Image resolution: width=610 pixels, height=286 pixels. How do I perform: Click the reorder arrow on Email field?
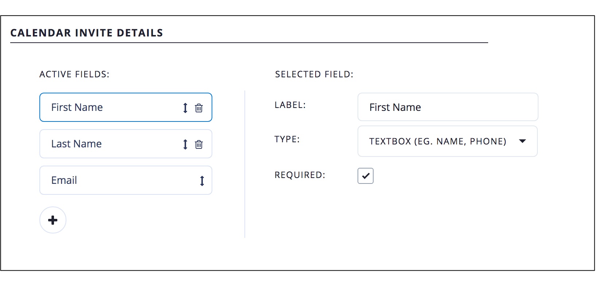coord(202,181)
